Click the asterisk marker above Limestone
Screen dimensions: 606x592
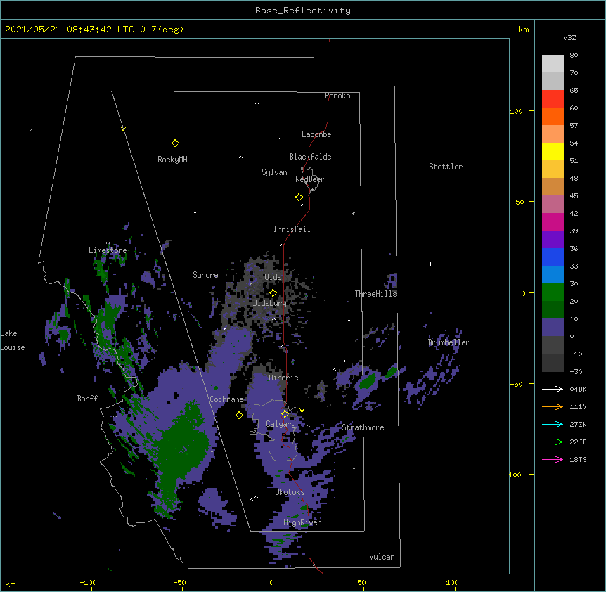pyautogui.click(x=108, y=243)
